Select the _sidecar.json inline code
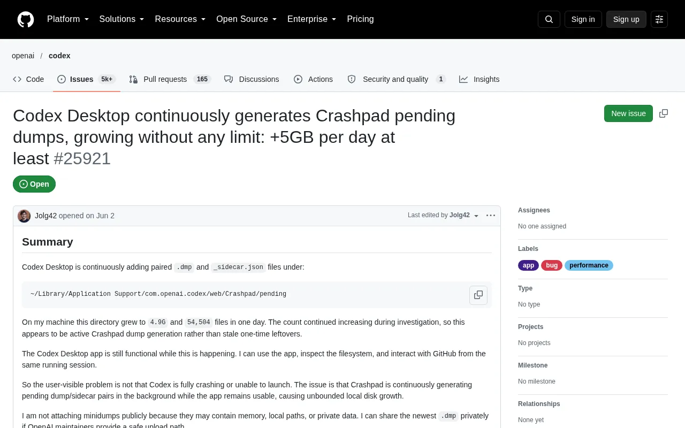Viewport: 685px width, 428px height. point(239,267)
